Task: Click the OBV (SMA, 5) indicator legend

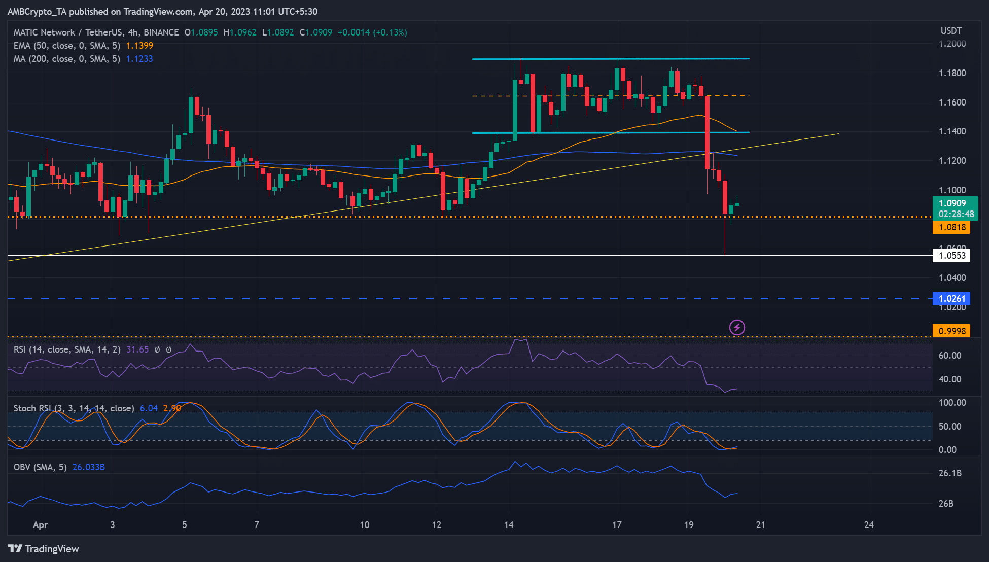Action: coord(40,467)
